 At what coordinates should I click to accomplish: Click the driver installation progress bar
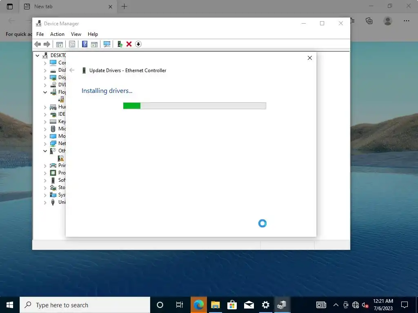[195, 106]
